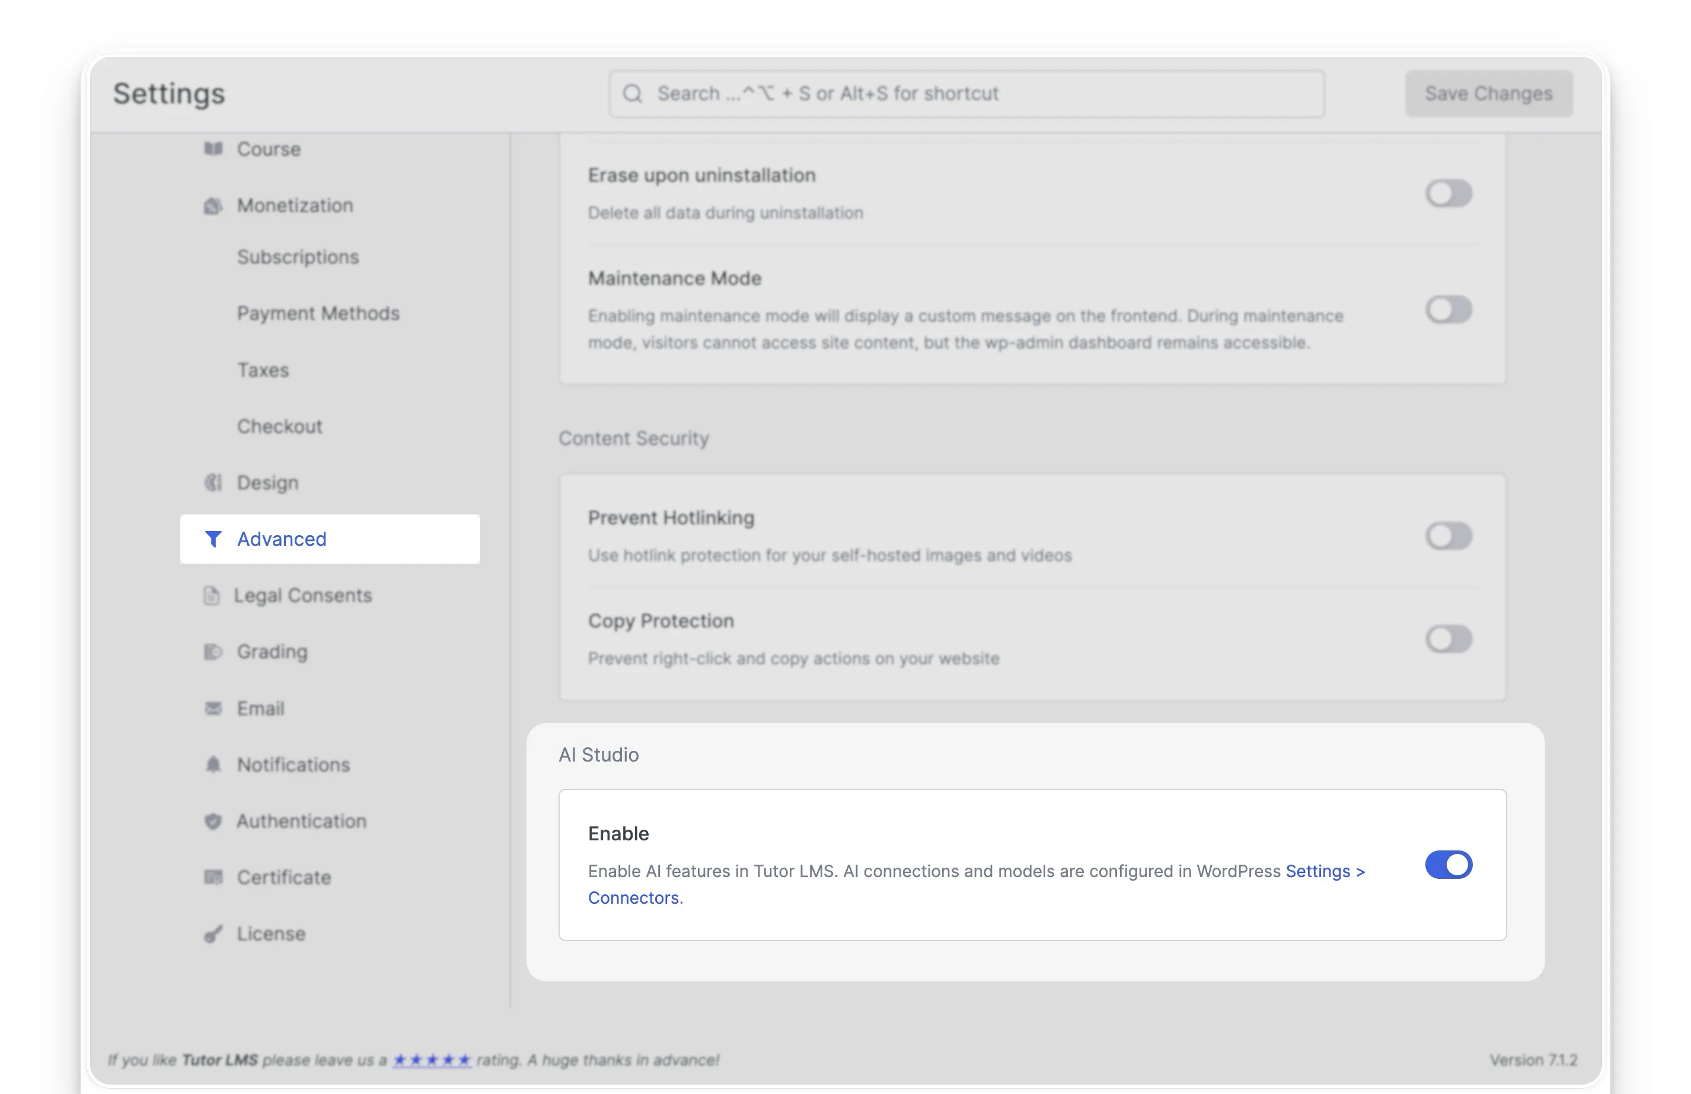This screenshot has height=1094, width=1691.
Task: Go to Payment Methods settings
Action: click(318, 314)
